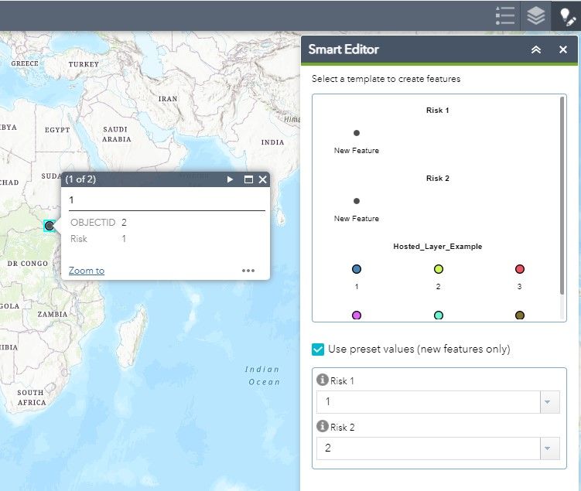Select the Risk 2 New Feature template
This screenshot has height=491, width=581.
coord(357,210)
